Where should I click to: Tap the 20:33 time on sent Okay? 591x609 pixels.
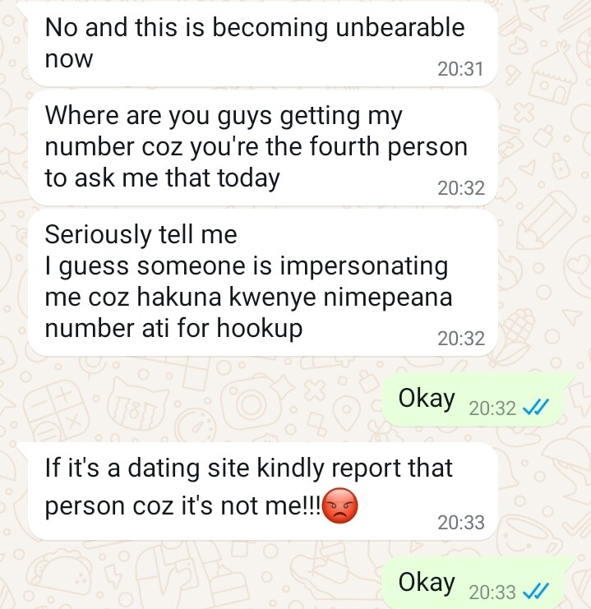click(492, 592)
